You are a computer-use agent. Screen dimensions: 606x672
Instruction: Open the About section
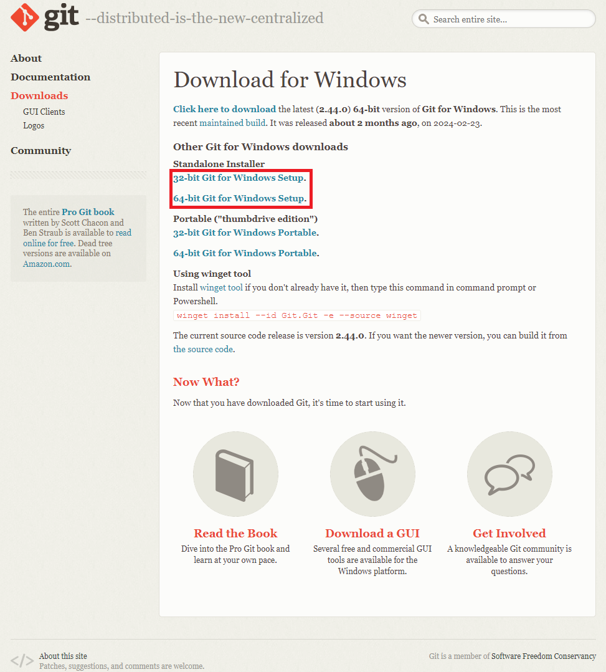(x=26, y=59)
